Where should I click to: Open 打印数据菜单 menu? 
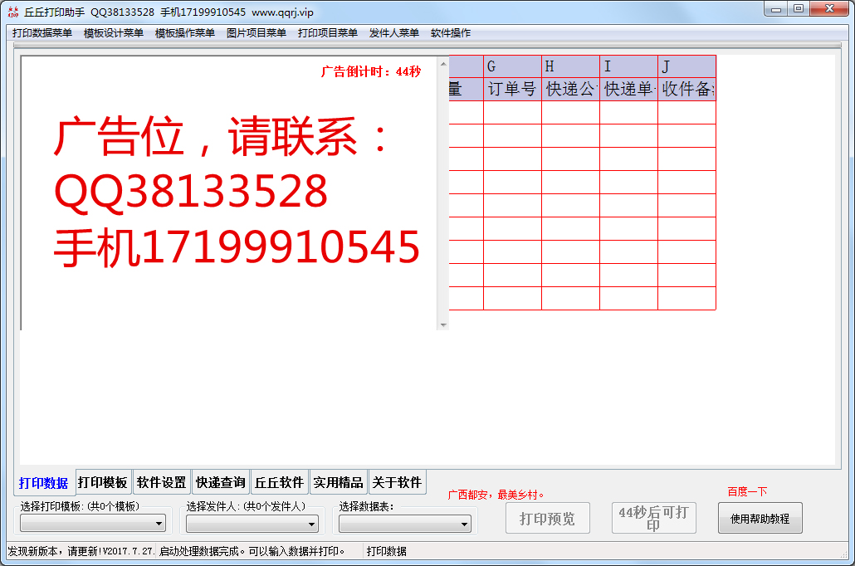pos(42,33)
